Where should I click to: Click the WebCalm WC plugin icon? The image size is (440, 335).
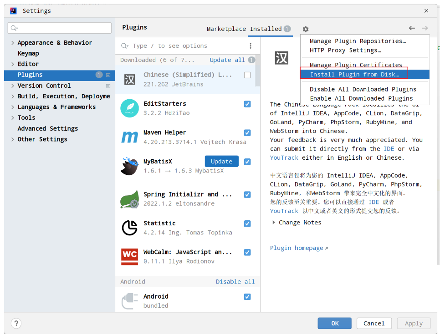tap(129, 257)
